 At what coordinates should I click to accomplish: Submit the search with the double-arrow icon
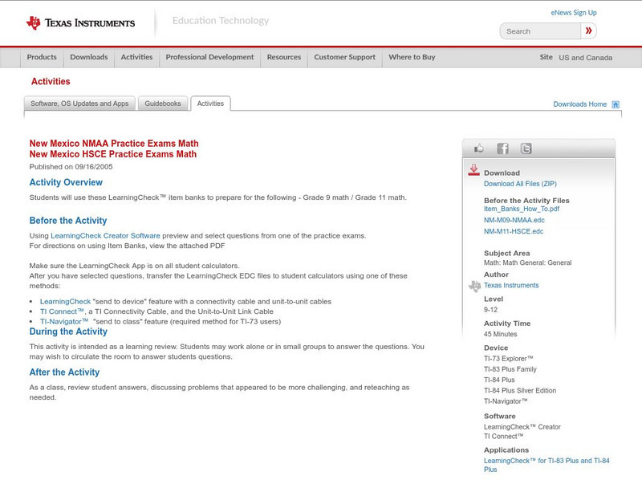point(588,30)
